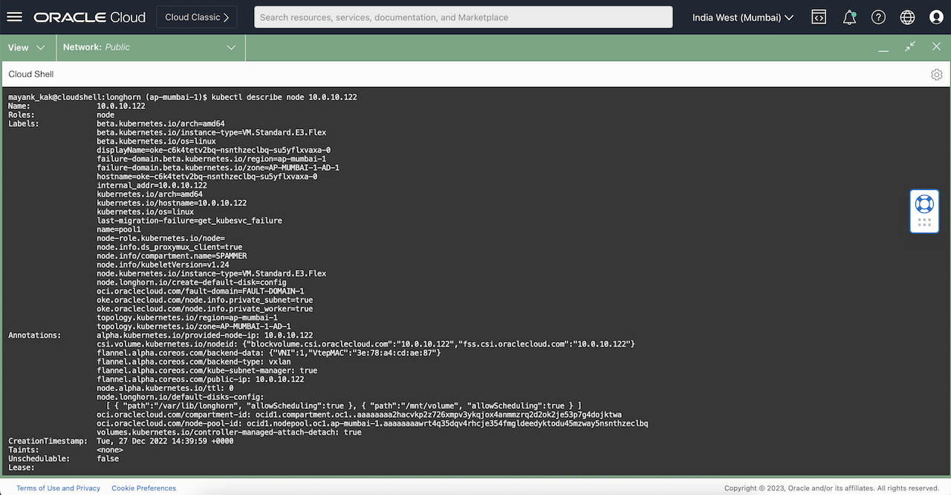
Task: Click the Oracle Cloud logo
Action: click(x=90, y=17)
